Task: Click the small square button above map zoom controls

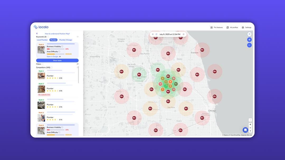Action: [x=250, y=120]
